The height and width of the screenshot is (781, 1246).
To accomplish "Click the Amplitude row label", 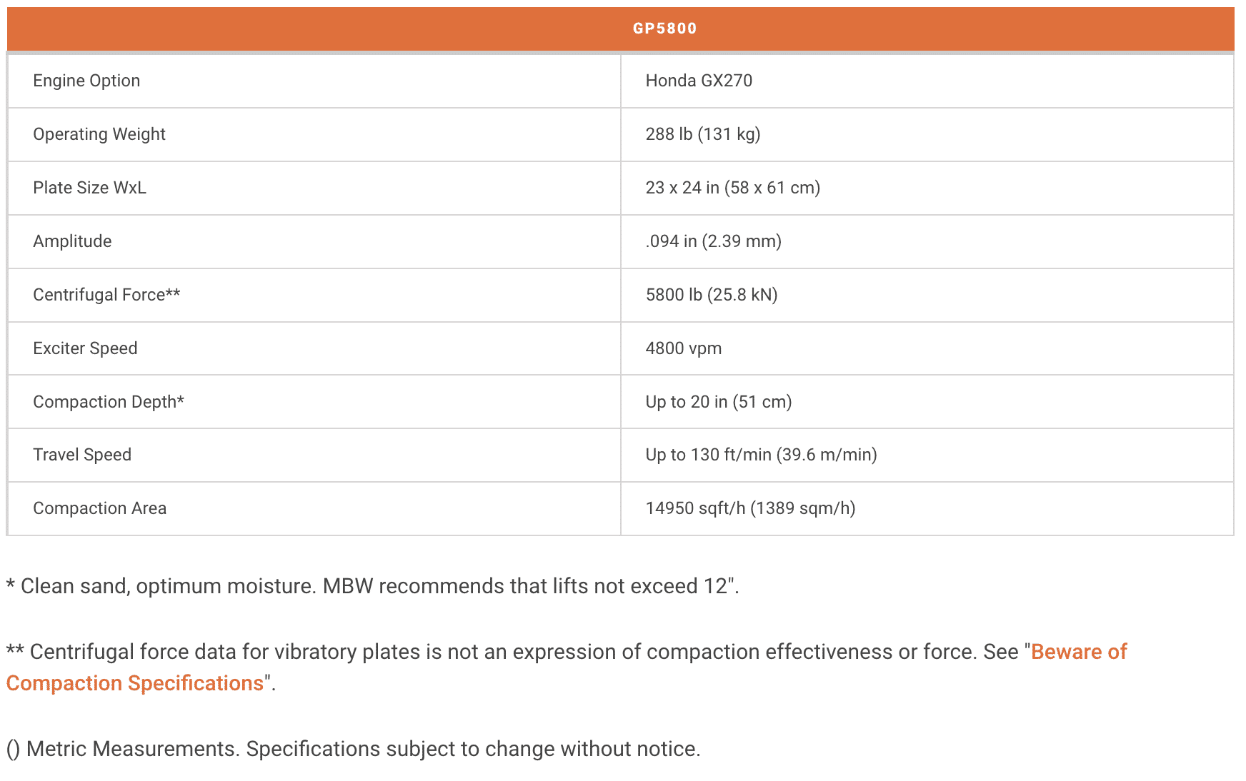I will pyautogui.click(x=72, y=241).
